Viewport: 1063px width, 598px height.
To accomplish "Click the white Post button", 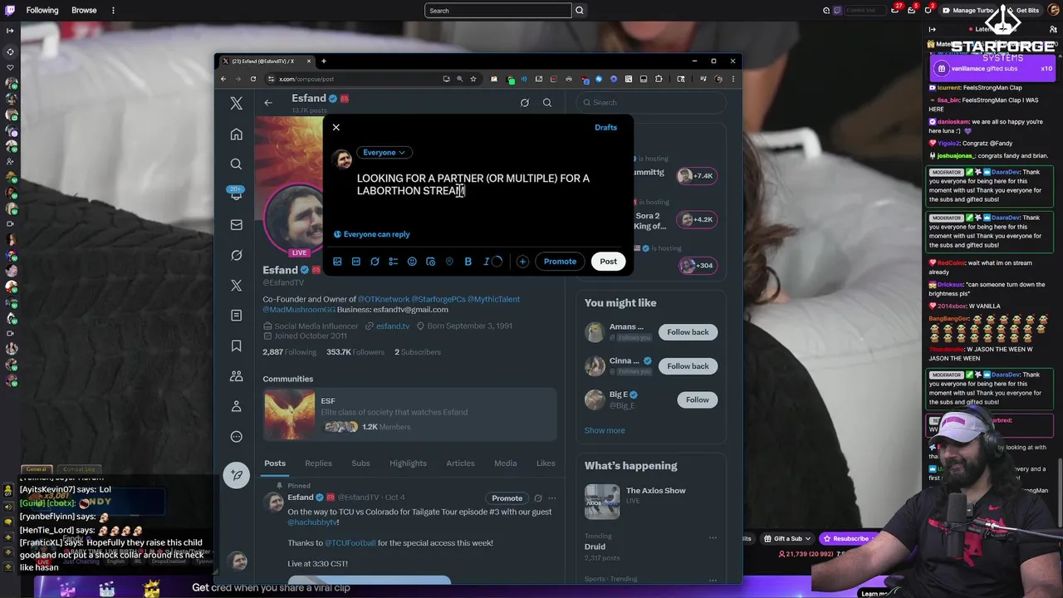I will [x=608, y=262].
